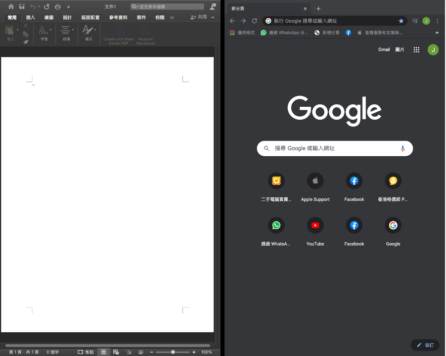The width and height of the screenshot is (446, 356).
Task: Open the 新增分頁 bookmark
Action: [x=327, y=33]
